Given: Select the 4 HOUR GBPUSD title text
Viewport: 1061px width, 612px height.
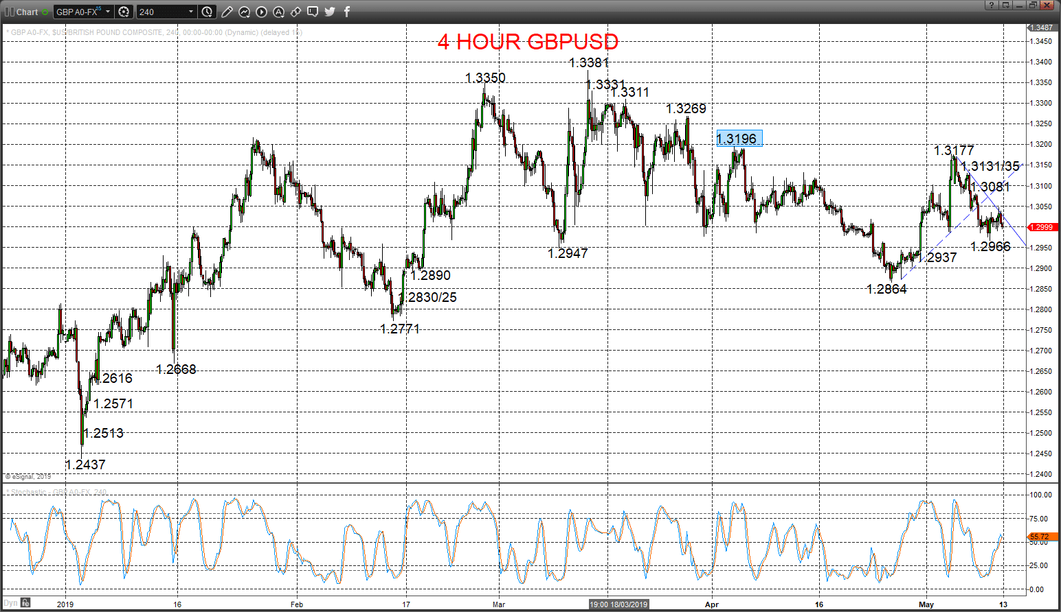Looking at the screenshot, I should coord(528,42).
